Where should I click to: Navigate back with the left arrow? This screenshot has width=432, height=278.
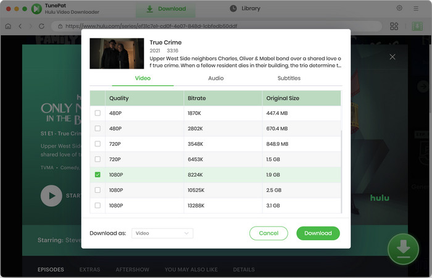coord(20,26)
